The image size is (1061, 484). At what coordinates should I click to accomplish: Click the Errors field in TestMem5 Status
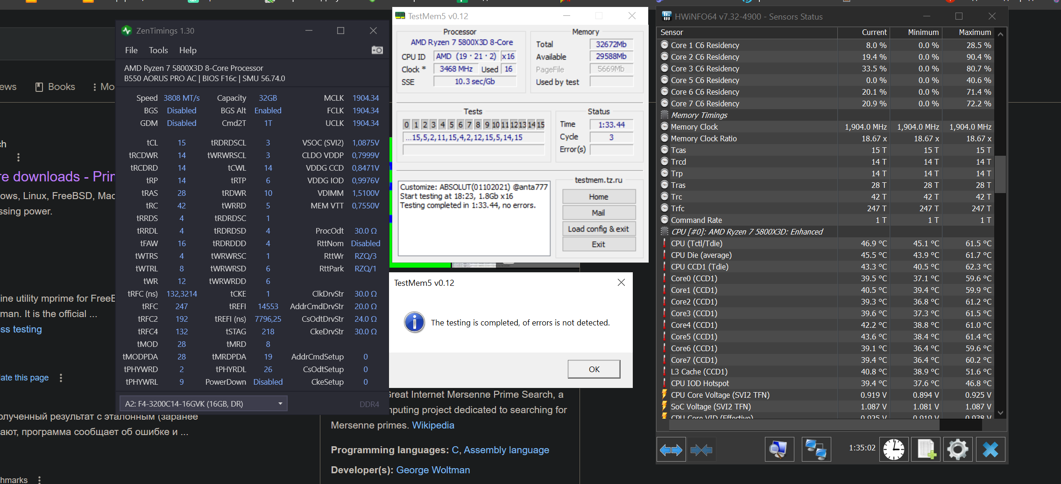pyautogui.click(x=611, y=149)
